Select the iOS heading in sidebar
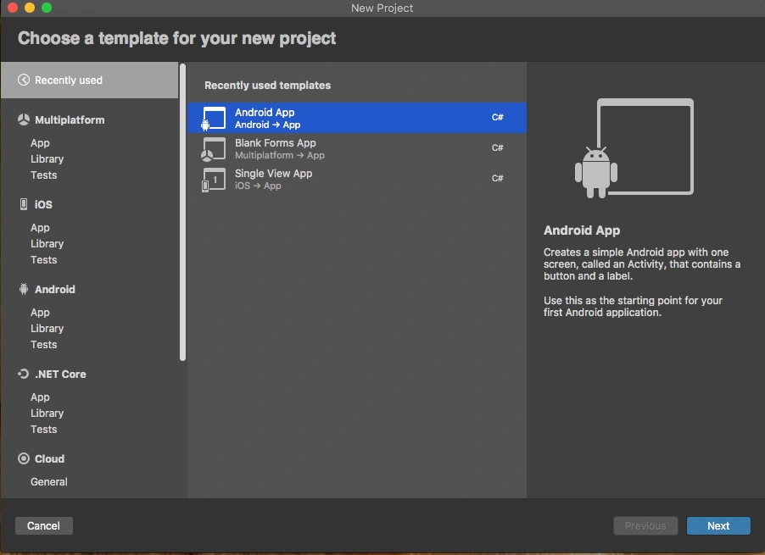 43,204
